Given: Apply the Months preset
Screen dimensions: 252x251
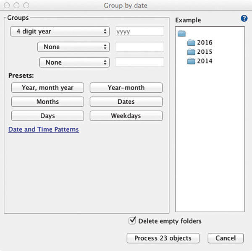Looking at the screenshot, I should tap(47, 102).
